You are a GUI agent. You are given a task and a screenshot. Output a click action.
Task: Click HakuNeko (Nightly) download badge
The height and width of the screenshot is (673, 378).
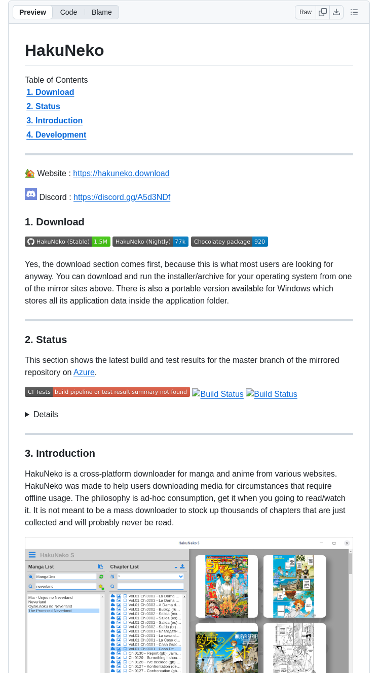pos(150,242)
